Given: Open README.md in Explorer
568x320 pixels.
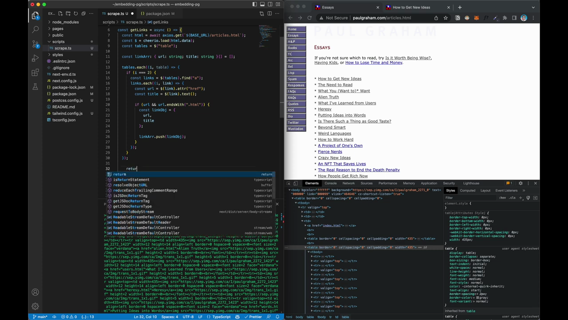Looking at the screenshot, I should click(x=63, y=107).
